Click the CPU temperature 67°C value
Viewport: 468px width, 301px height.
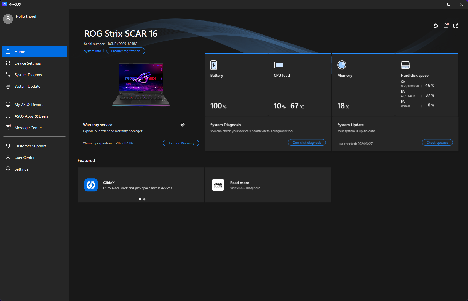click(x=297, y=106)
